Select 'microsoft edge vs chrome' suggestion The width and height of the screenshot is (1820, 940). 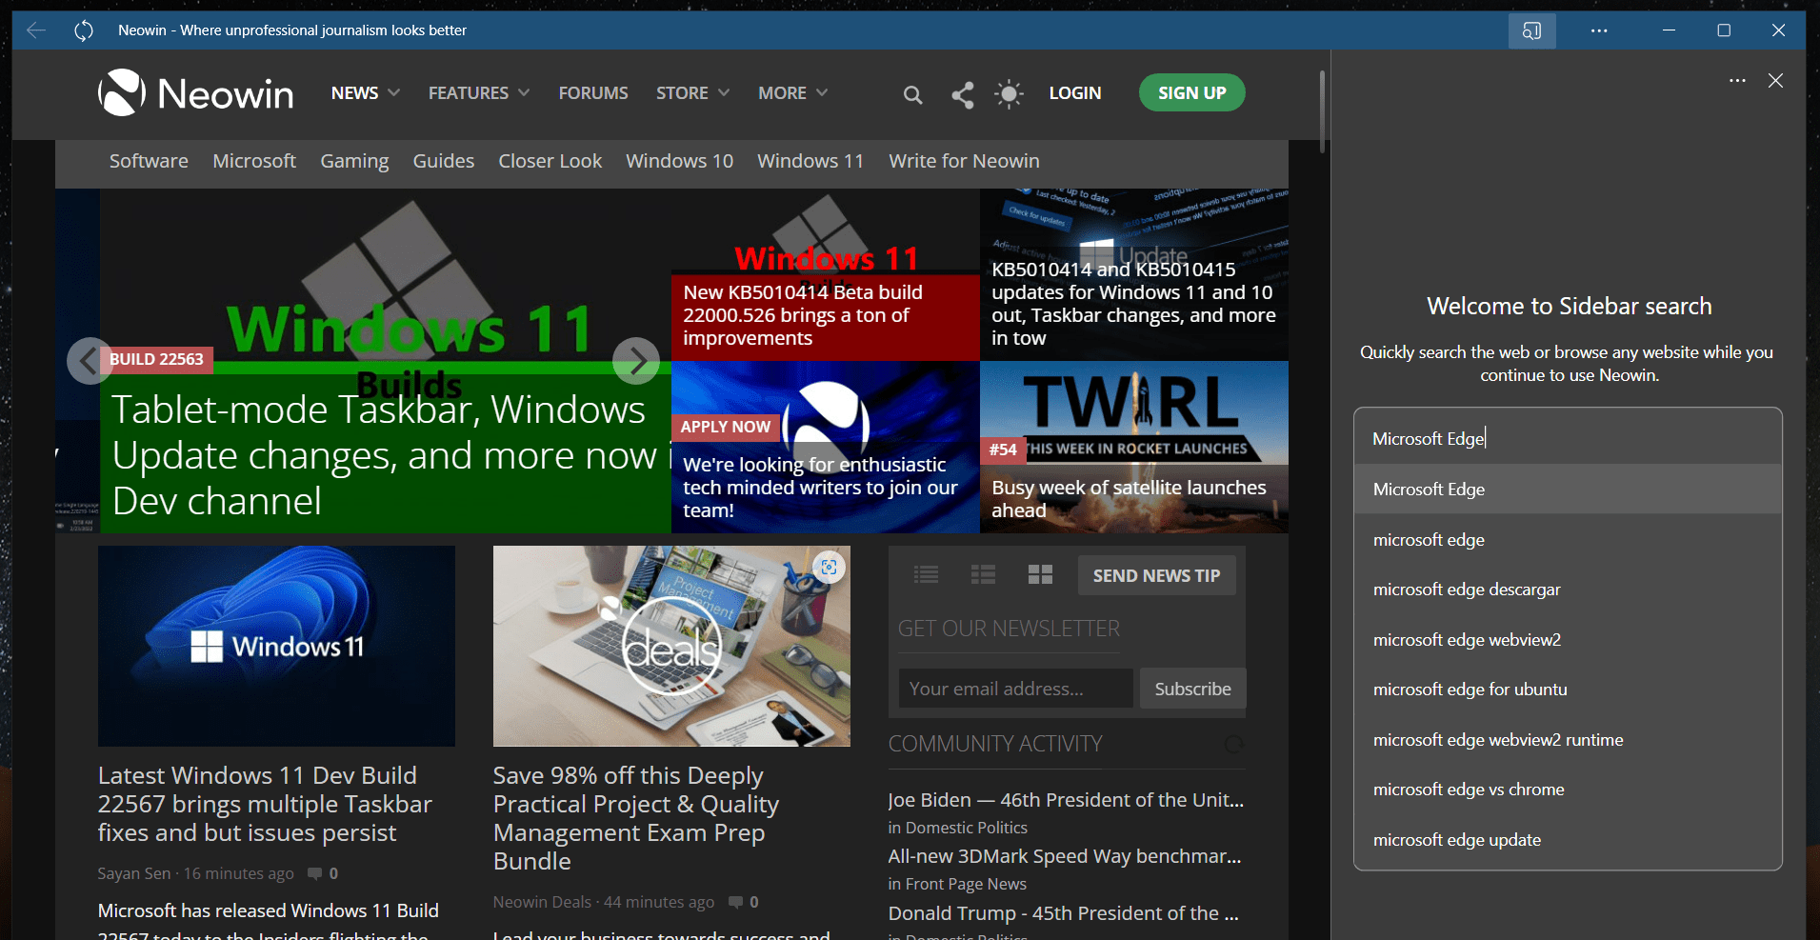coord(1568,790)
